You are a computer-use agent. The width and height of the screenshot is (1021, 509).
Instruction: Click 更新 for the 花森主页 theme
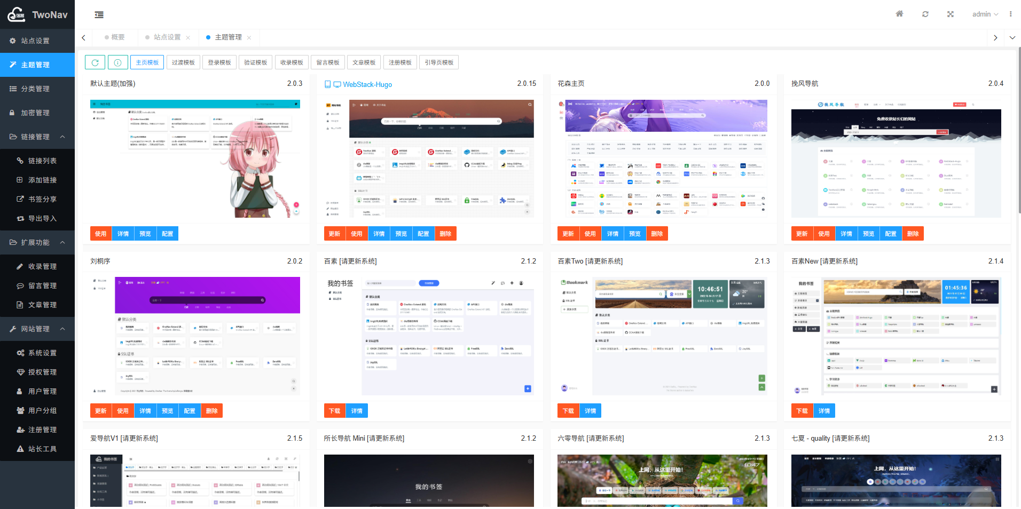click(568, 233)
